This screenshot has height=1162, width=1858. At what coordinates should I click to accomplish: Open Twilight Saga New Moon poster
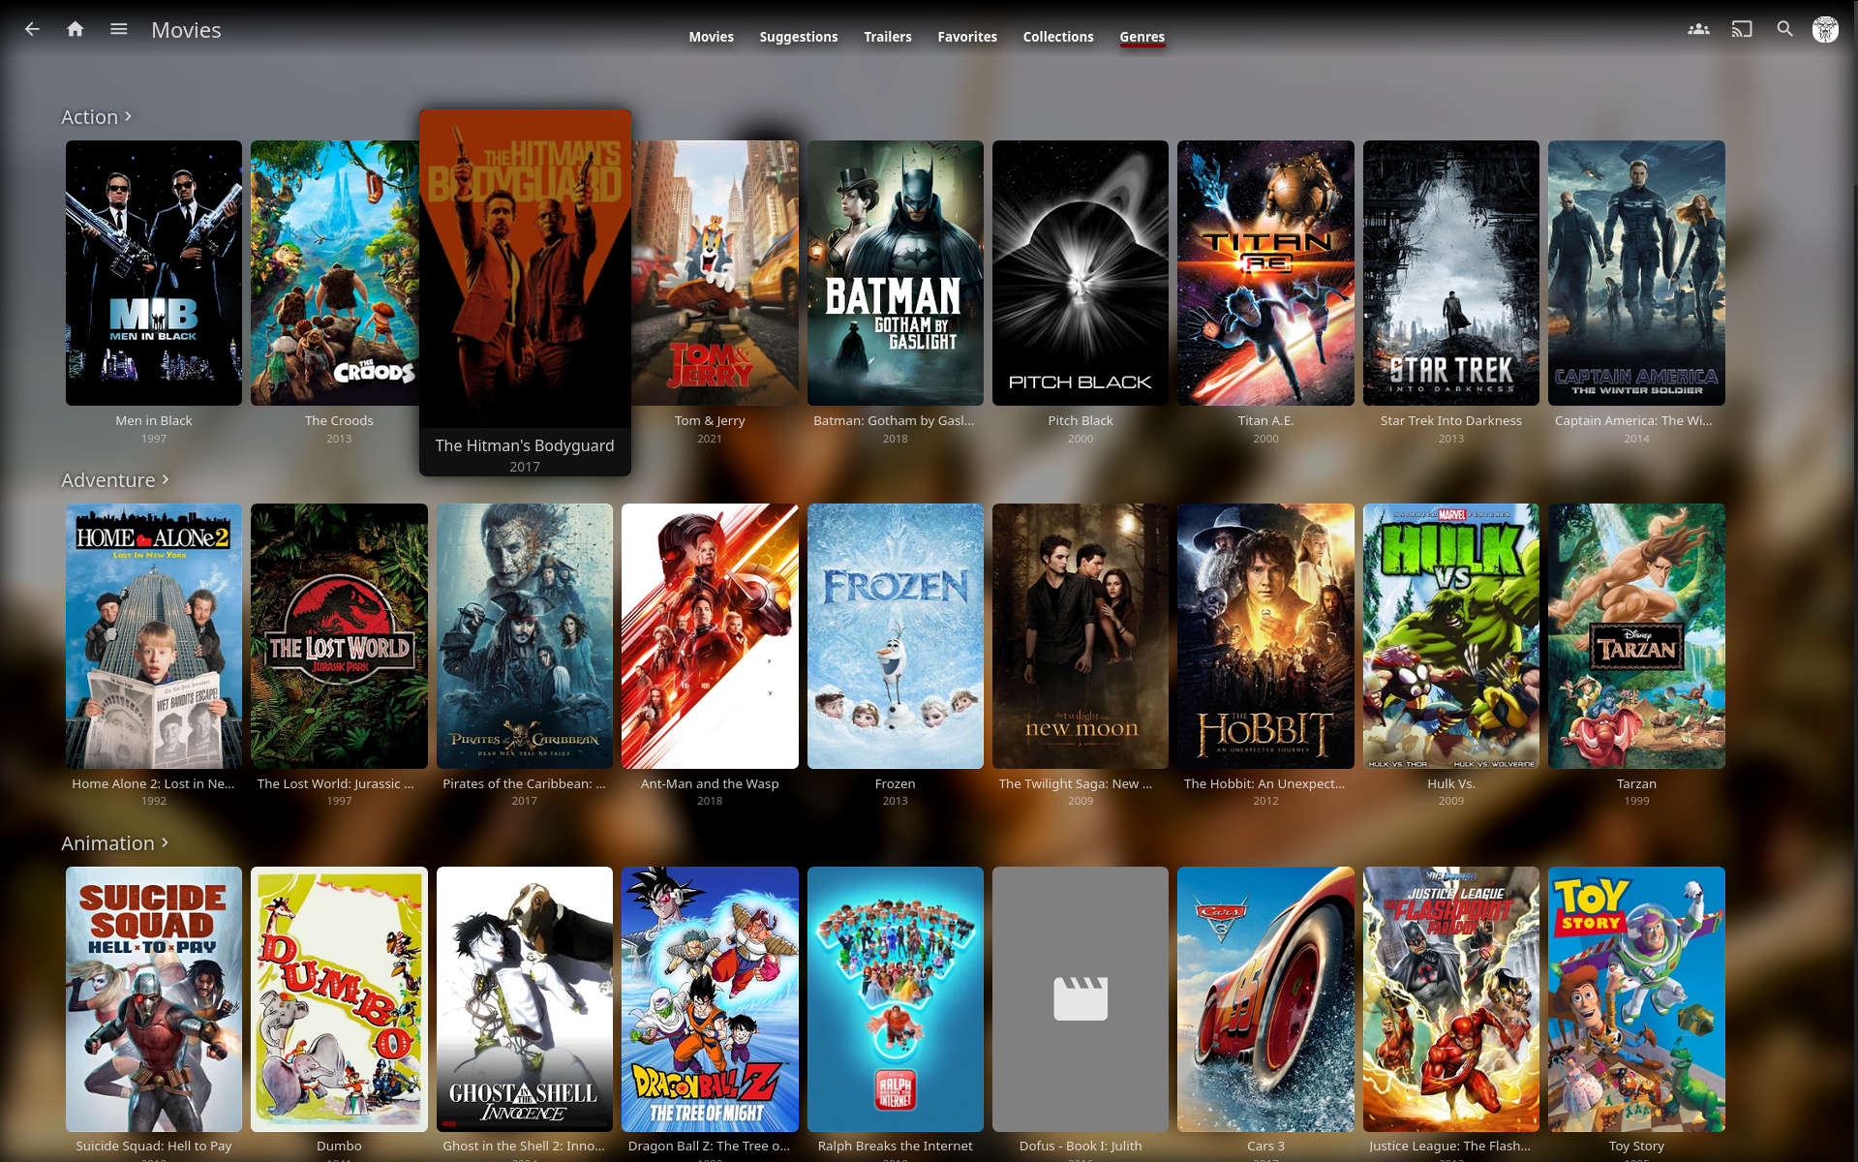click(x=1081, y=636)
